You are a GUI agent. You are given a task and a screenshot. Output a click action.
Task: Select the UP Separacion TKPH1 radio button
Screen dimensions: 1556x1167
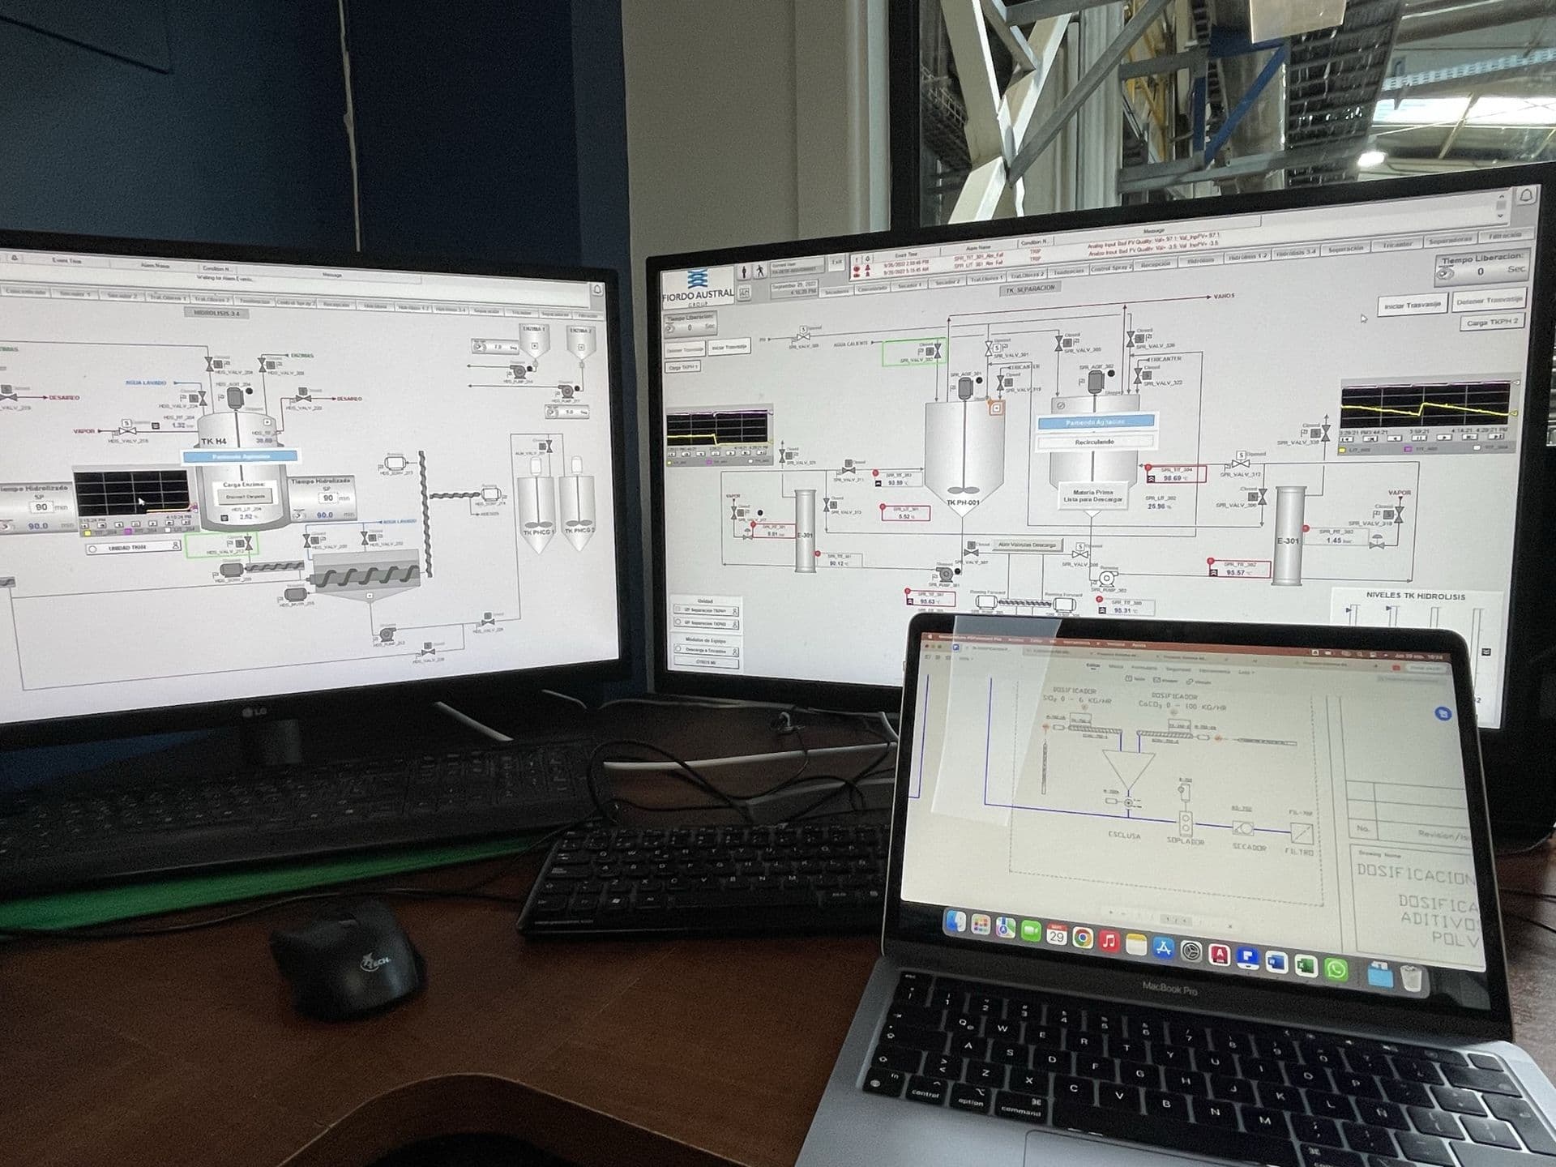pyautogui.click(x=678, y=610)
